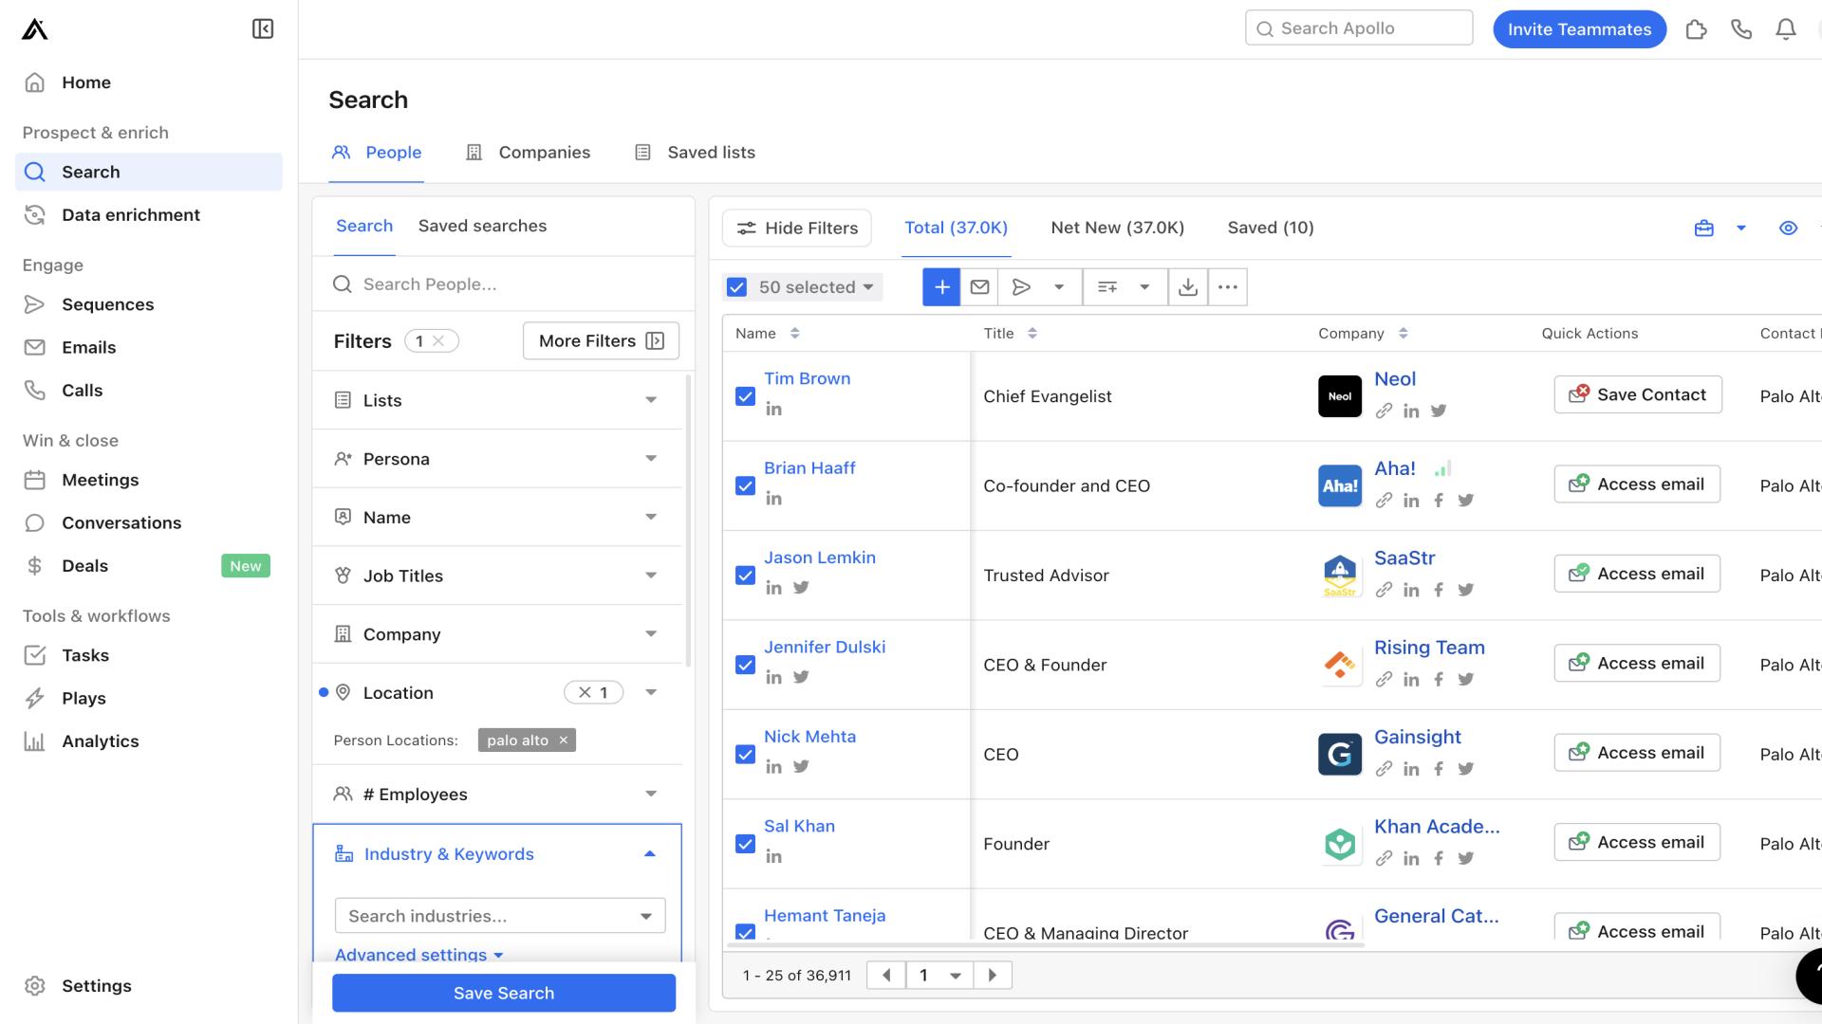The image size is (1822, 1024).
Task: Uncheck Tim Brown's row checkbox
Action: tap(745, 396)
